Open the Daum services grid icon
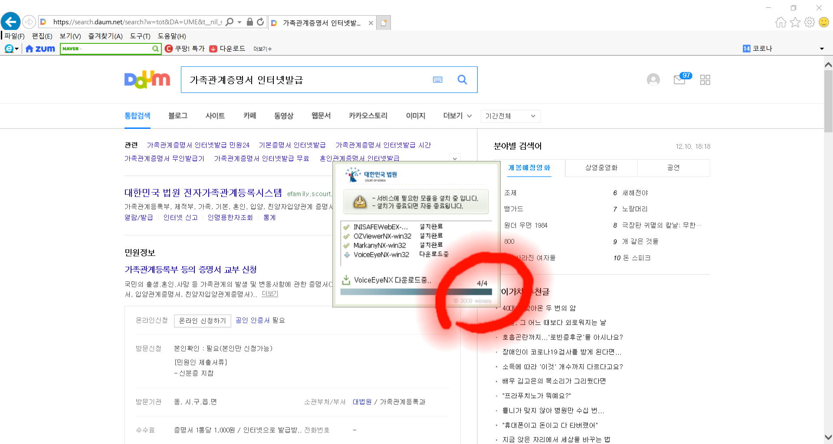 pyautogui.click(x=705, y=80)
